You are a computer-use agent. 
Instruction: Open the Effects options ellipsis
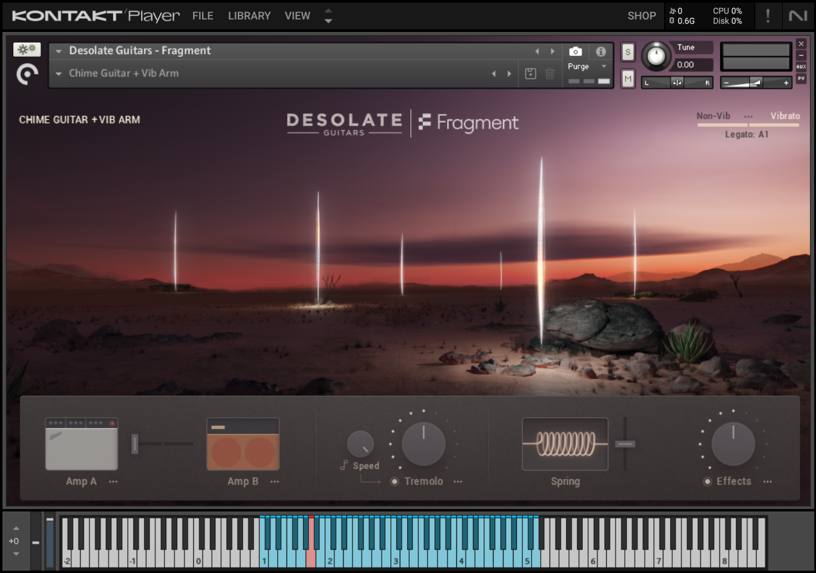(x=767, y=482)
